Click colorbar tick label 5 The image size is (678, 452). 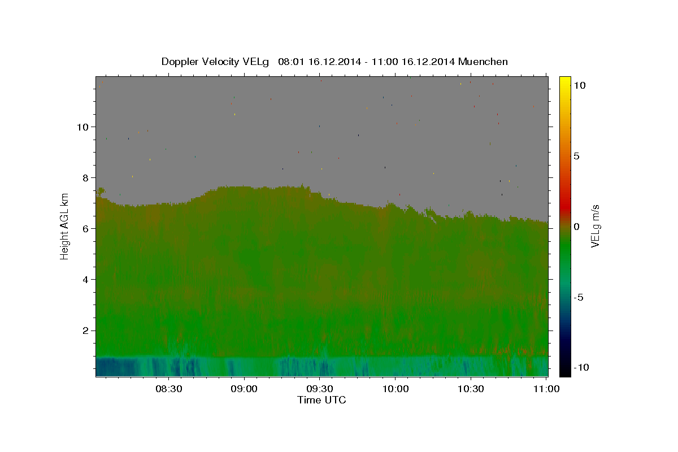point(576,156)
